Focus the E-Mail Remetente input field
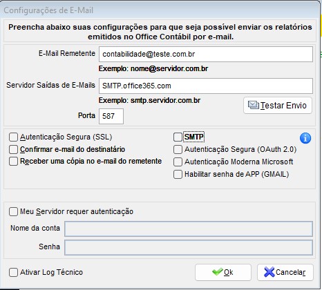The width and height of the screenshot is (322, 290). point(206,54)
